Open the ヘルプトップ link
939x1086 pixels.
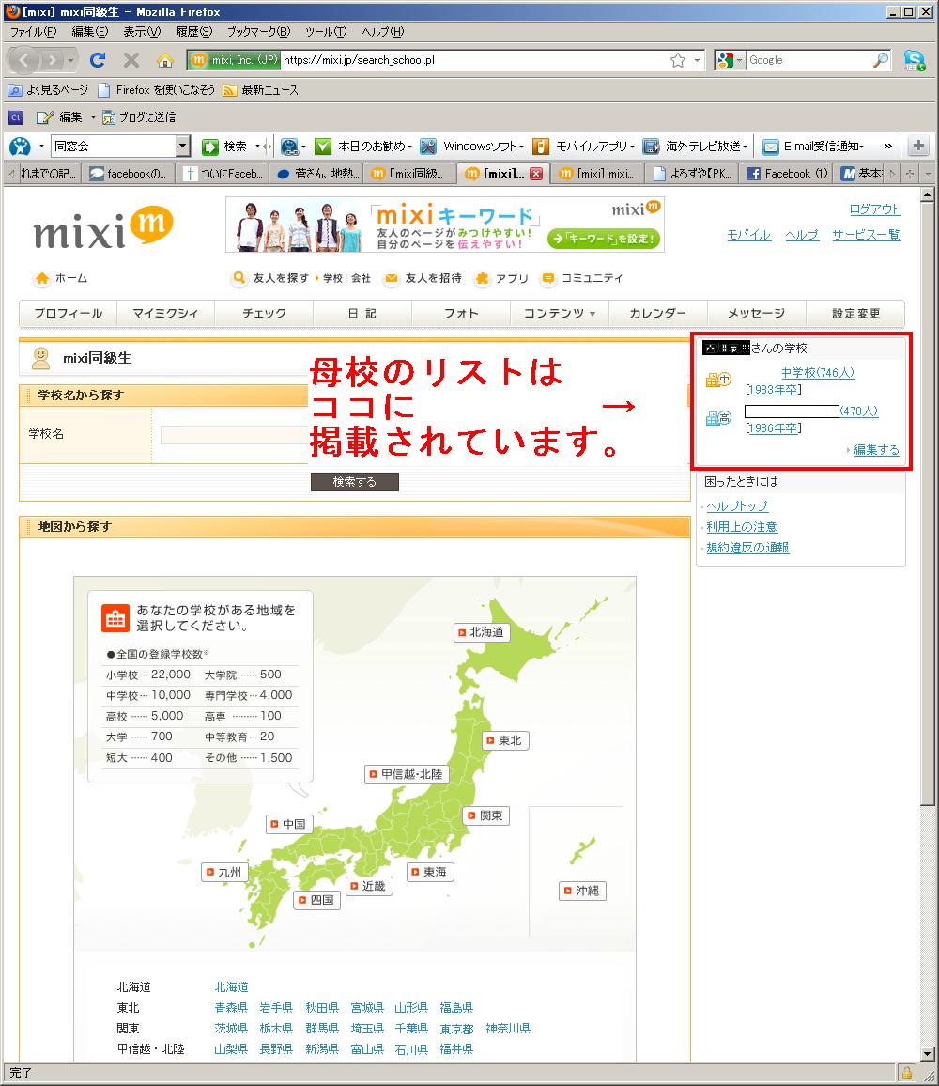tap(737, 506)
